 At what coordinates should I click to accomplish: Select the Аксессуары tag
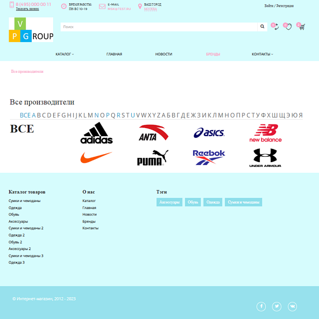(169, 202)
